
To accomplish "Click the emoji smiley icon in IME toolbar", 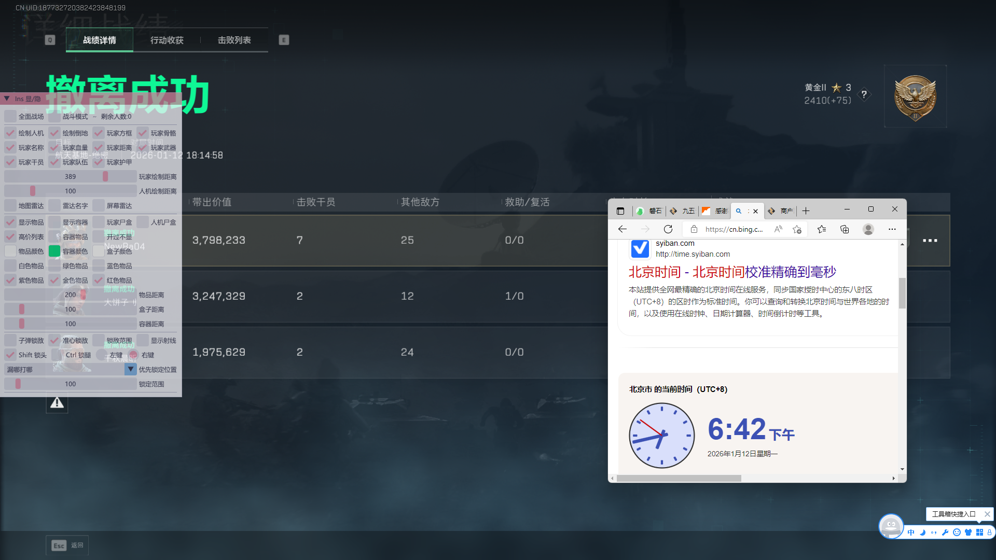I will pos(957,533).
